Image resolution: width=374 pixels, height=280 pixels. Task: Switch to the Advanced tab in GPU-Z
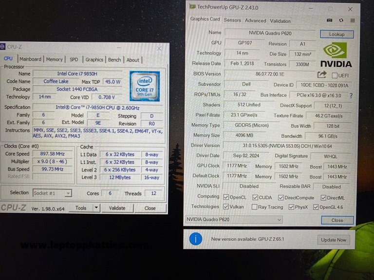255,20
